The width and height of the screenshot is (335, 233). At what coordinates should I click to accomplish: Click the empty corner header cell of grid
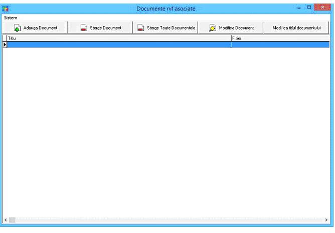(x=5, y=38)
